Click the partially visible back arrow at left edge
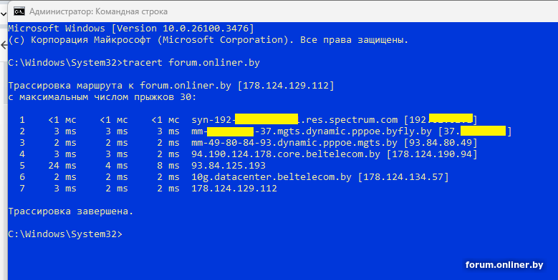 pos(4,46)
